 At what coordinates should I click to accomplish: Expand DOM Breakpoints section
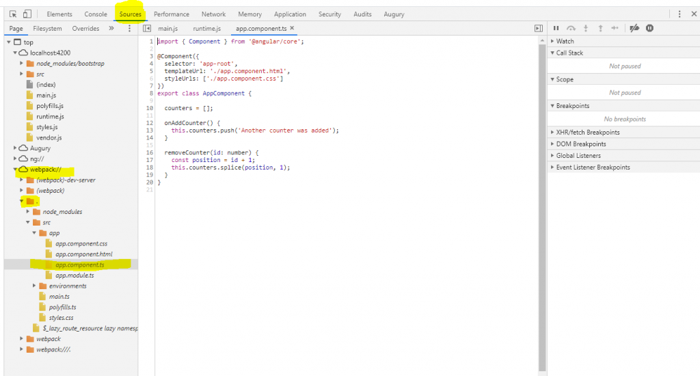(552, 144)
